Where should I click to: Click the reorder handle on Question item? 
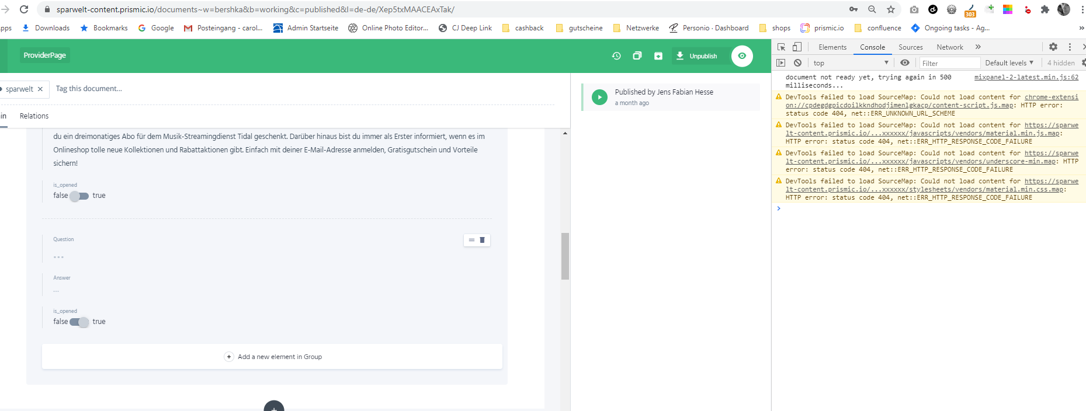(471, 240)
